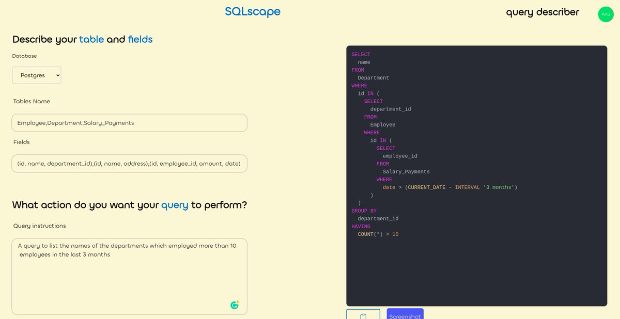Click the 'CURRENT_DATE' text in the code
This screenshot has height=319, width=620.
426,187
